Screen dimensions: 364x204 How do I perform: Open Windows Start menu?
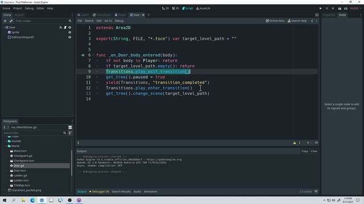(5, 200)
